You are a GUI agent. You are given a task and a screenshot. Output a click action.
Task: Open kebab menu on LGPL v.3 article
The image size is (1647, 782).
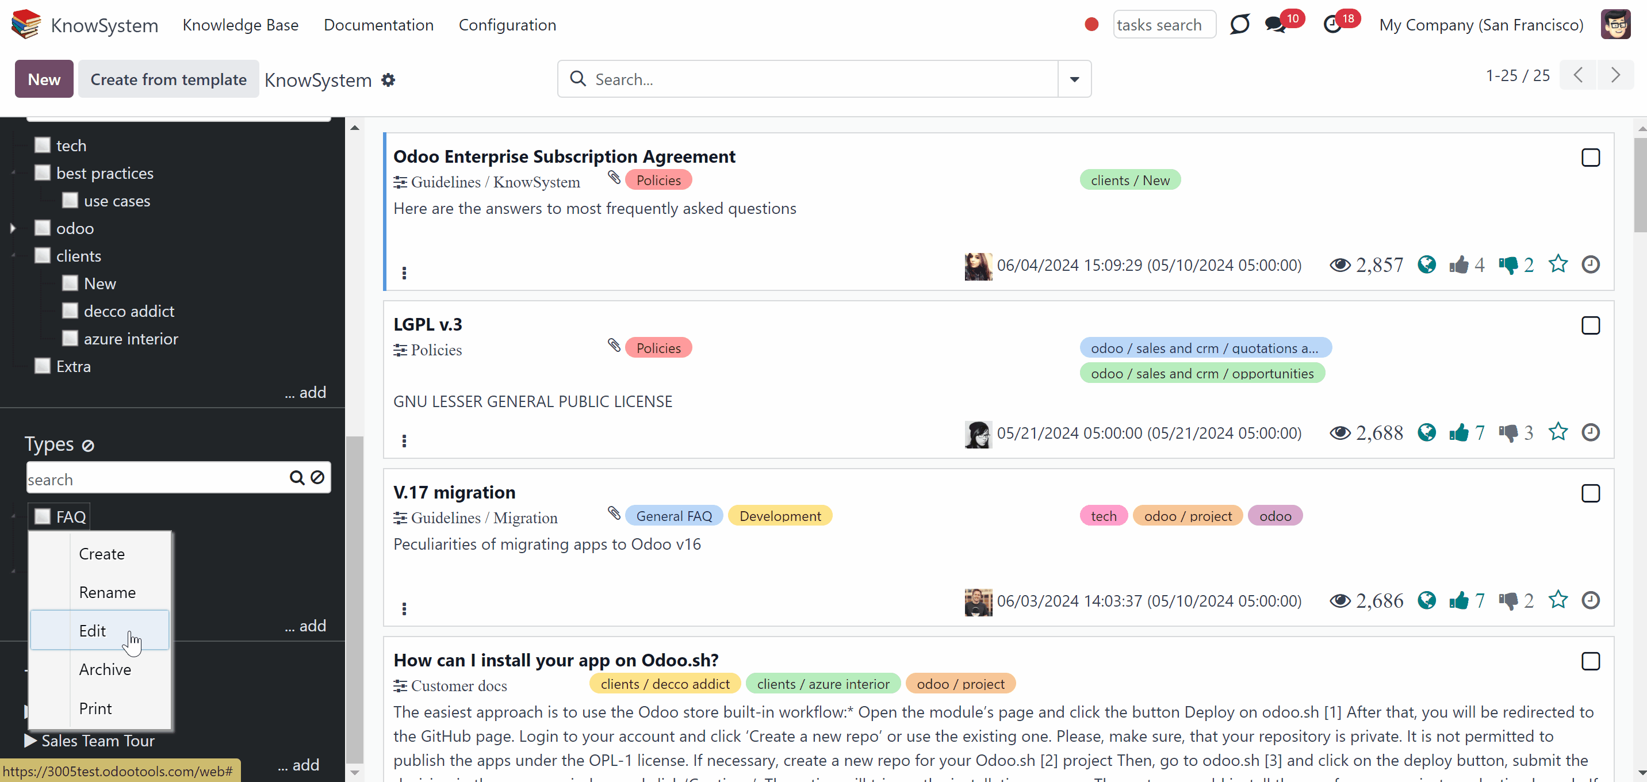404,441
